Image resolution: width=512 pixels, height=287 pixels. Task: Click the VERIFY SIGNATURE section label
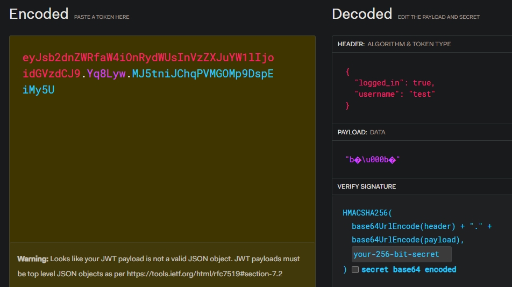tap(366, 186)
